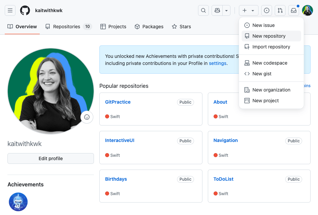Image resolution: width=318 pixels, height=215 pixels.
Task: Open Pull Requests icon in header
Action: tap(280, 10)
